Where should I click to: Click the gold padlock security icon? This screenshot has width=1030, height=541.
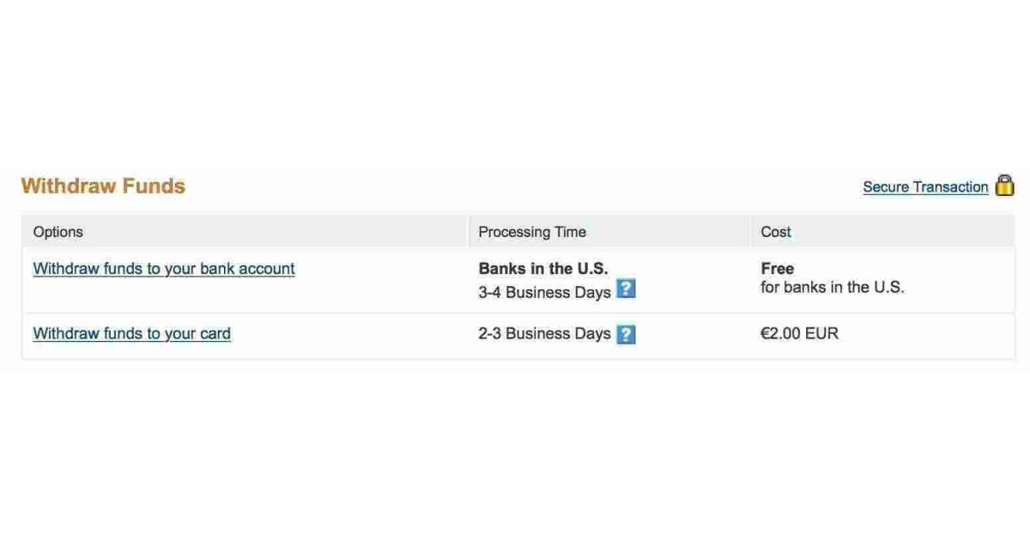click(1004, 185)
